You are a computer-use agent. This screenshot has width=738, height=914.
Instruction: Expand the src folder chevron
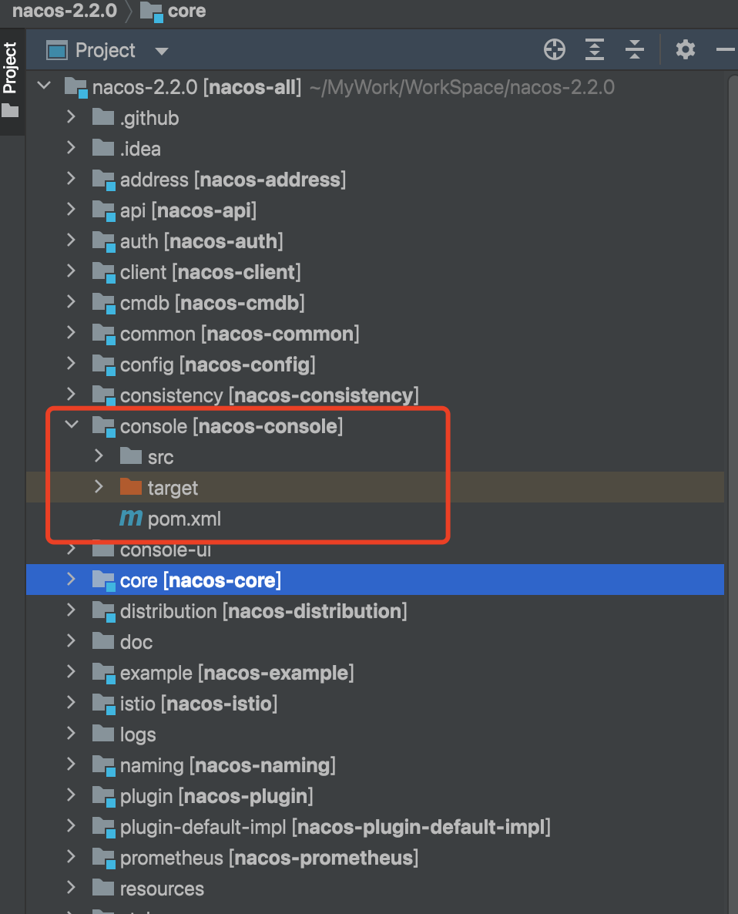tap(99, 455)
